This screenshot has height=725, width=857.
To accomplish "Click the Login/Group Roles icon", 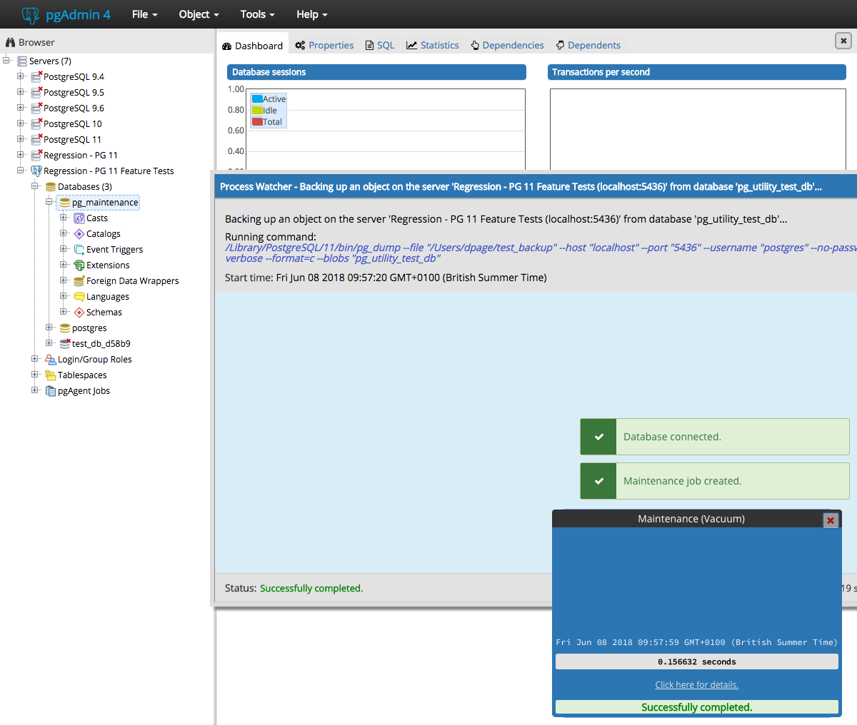I will coord(51,360).
